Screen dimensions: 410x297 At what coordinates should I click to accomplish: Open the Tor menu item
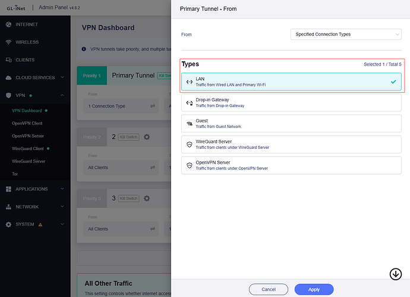[15, 174]
